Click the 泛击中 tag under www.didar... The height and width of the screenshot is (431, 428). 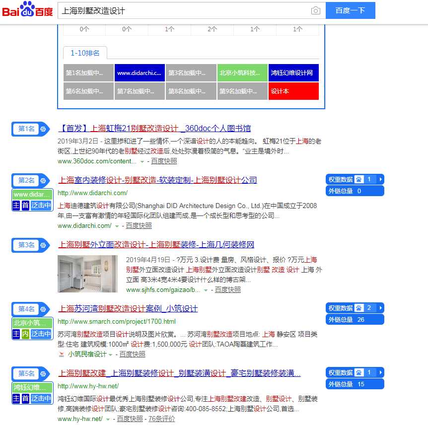coord(41,206)
